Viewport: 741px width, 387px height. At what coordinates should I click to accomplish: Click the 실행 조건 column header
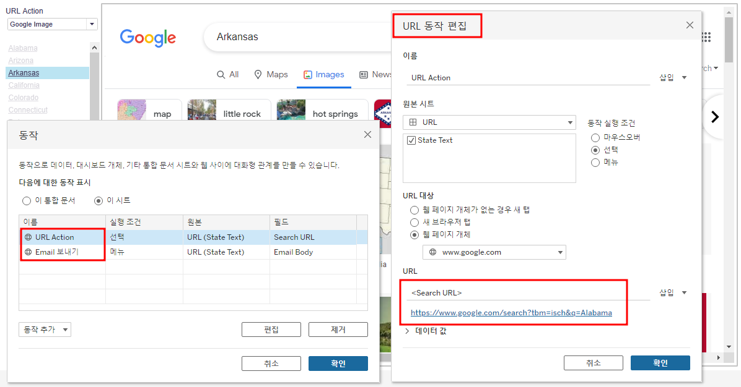[144, 222]
